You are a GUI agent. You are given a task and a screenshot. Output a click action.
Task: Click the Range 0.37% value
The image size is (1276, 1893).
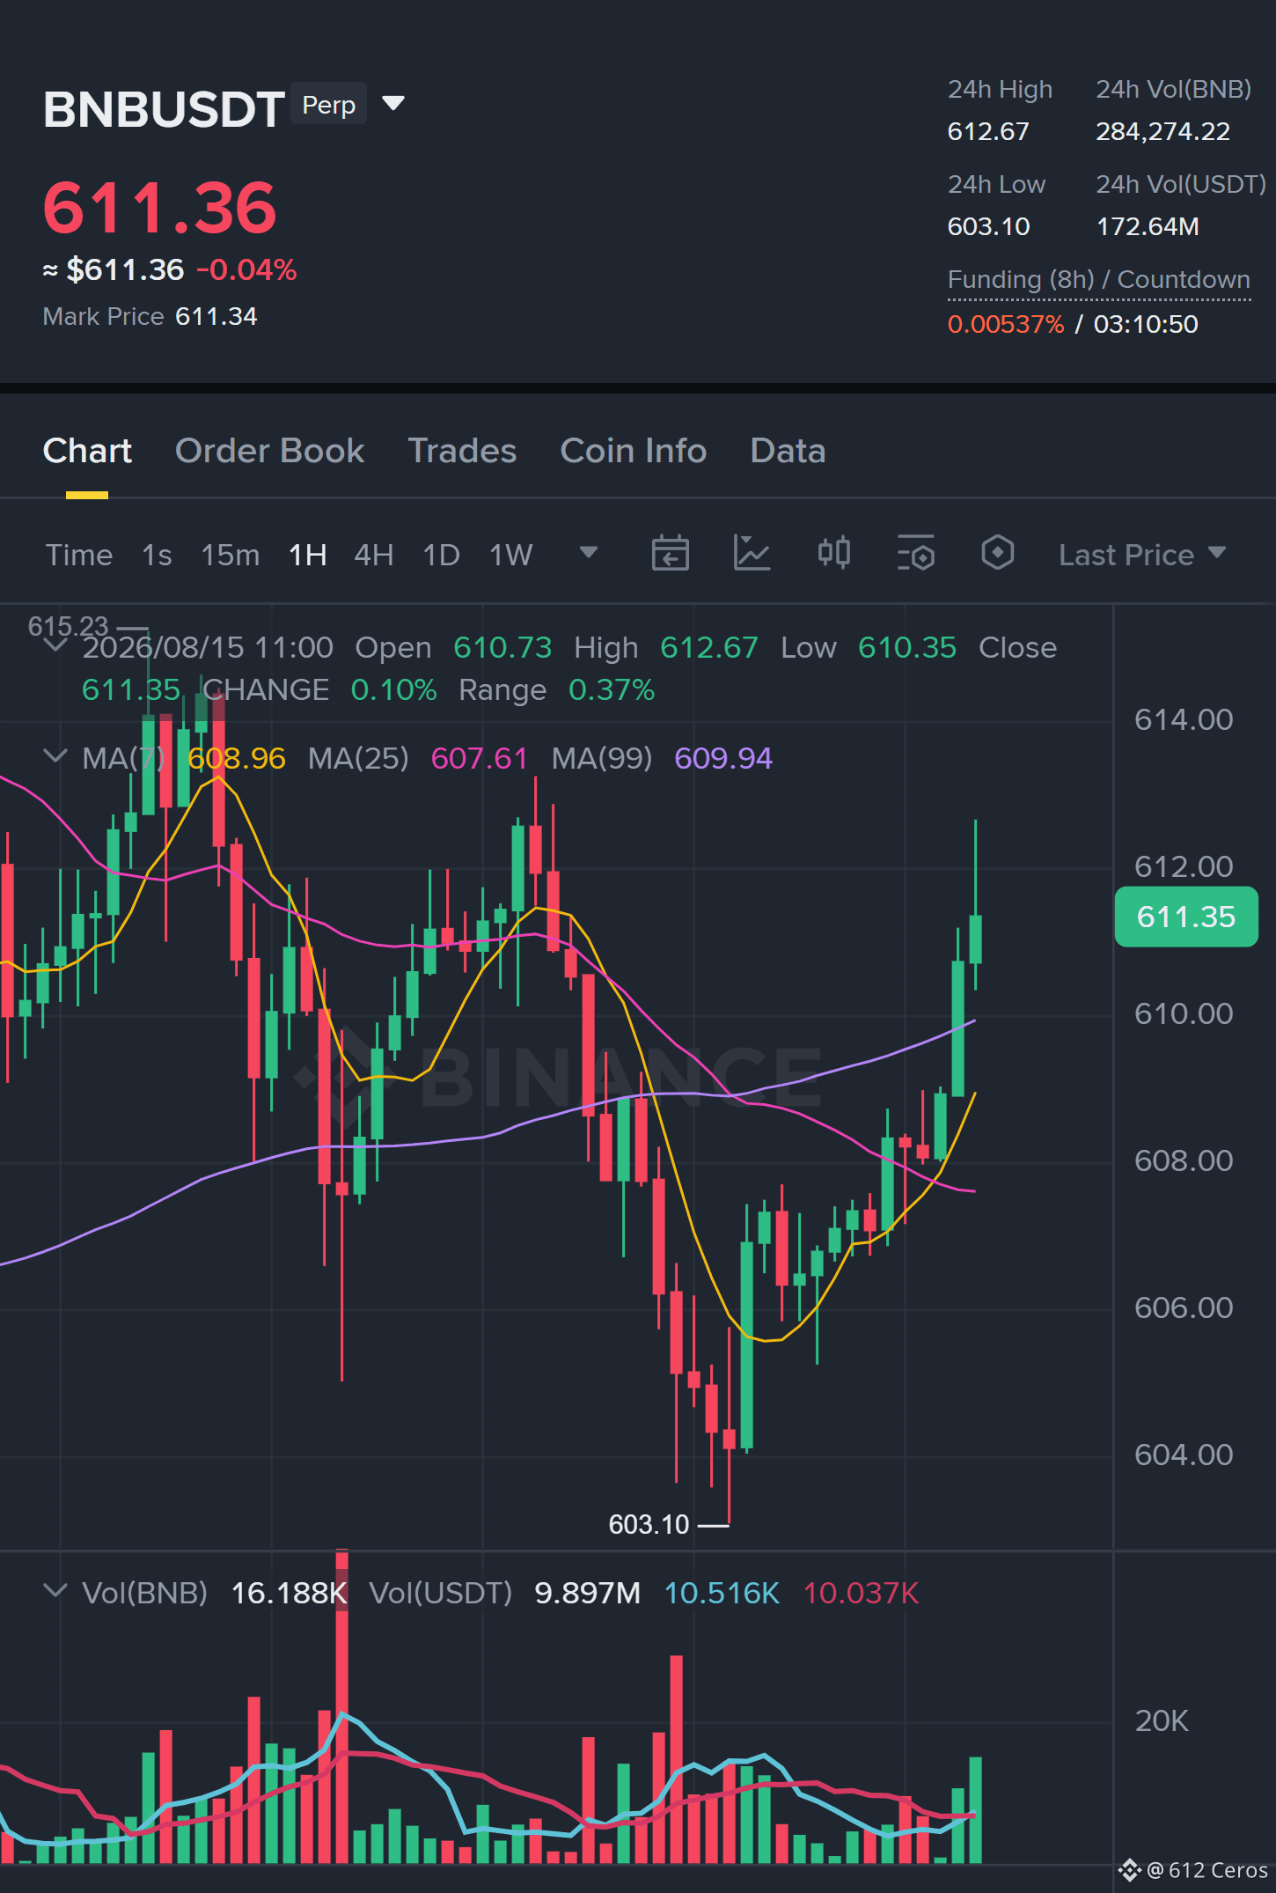pyautogui.click(x=612, y=689)
